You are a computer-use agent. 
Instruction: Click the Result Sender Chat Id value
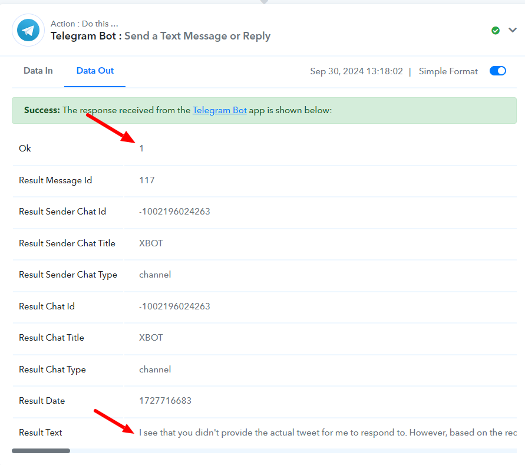174,212
